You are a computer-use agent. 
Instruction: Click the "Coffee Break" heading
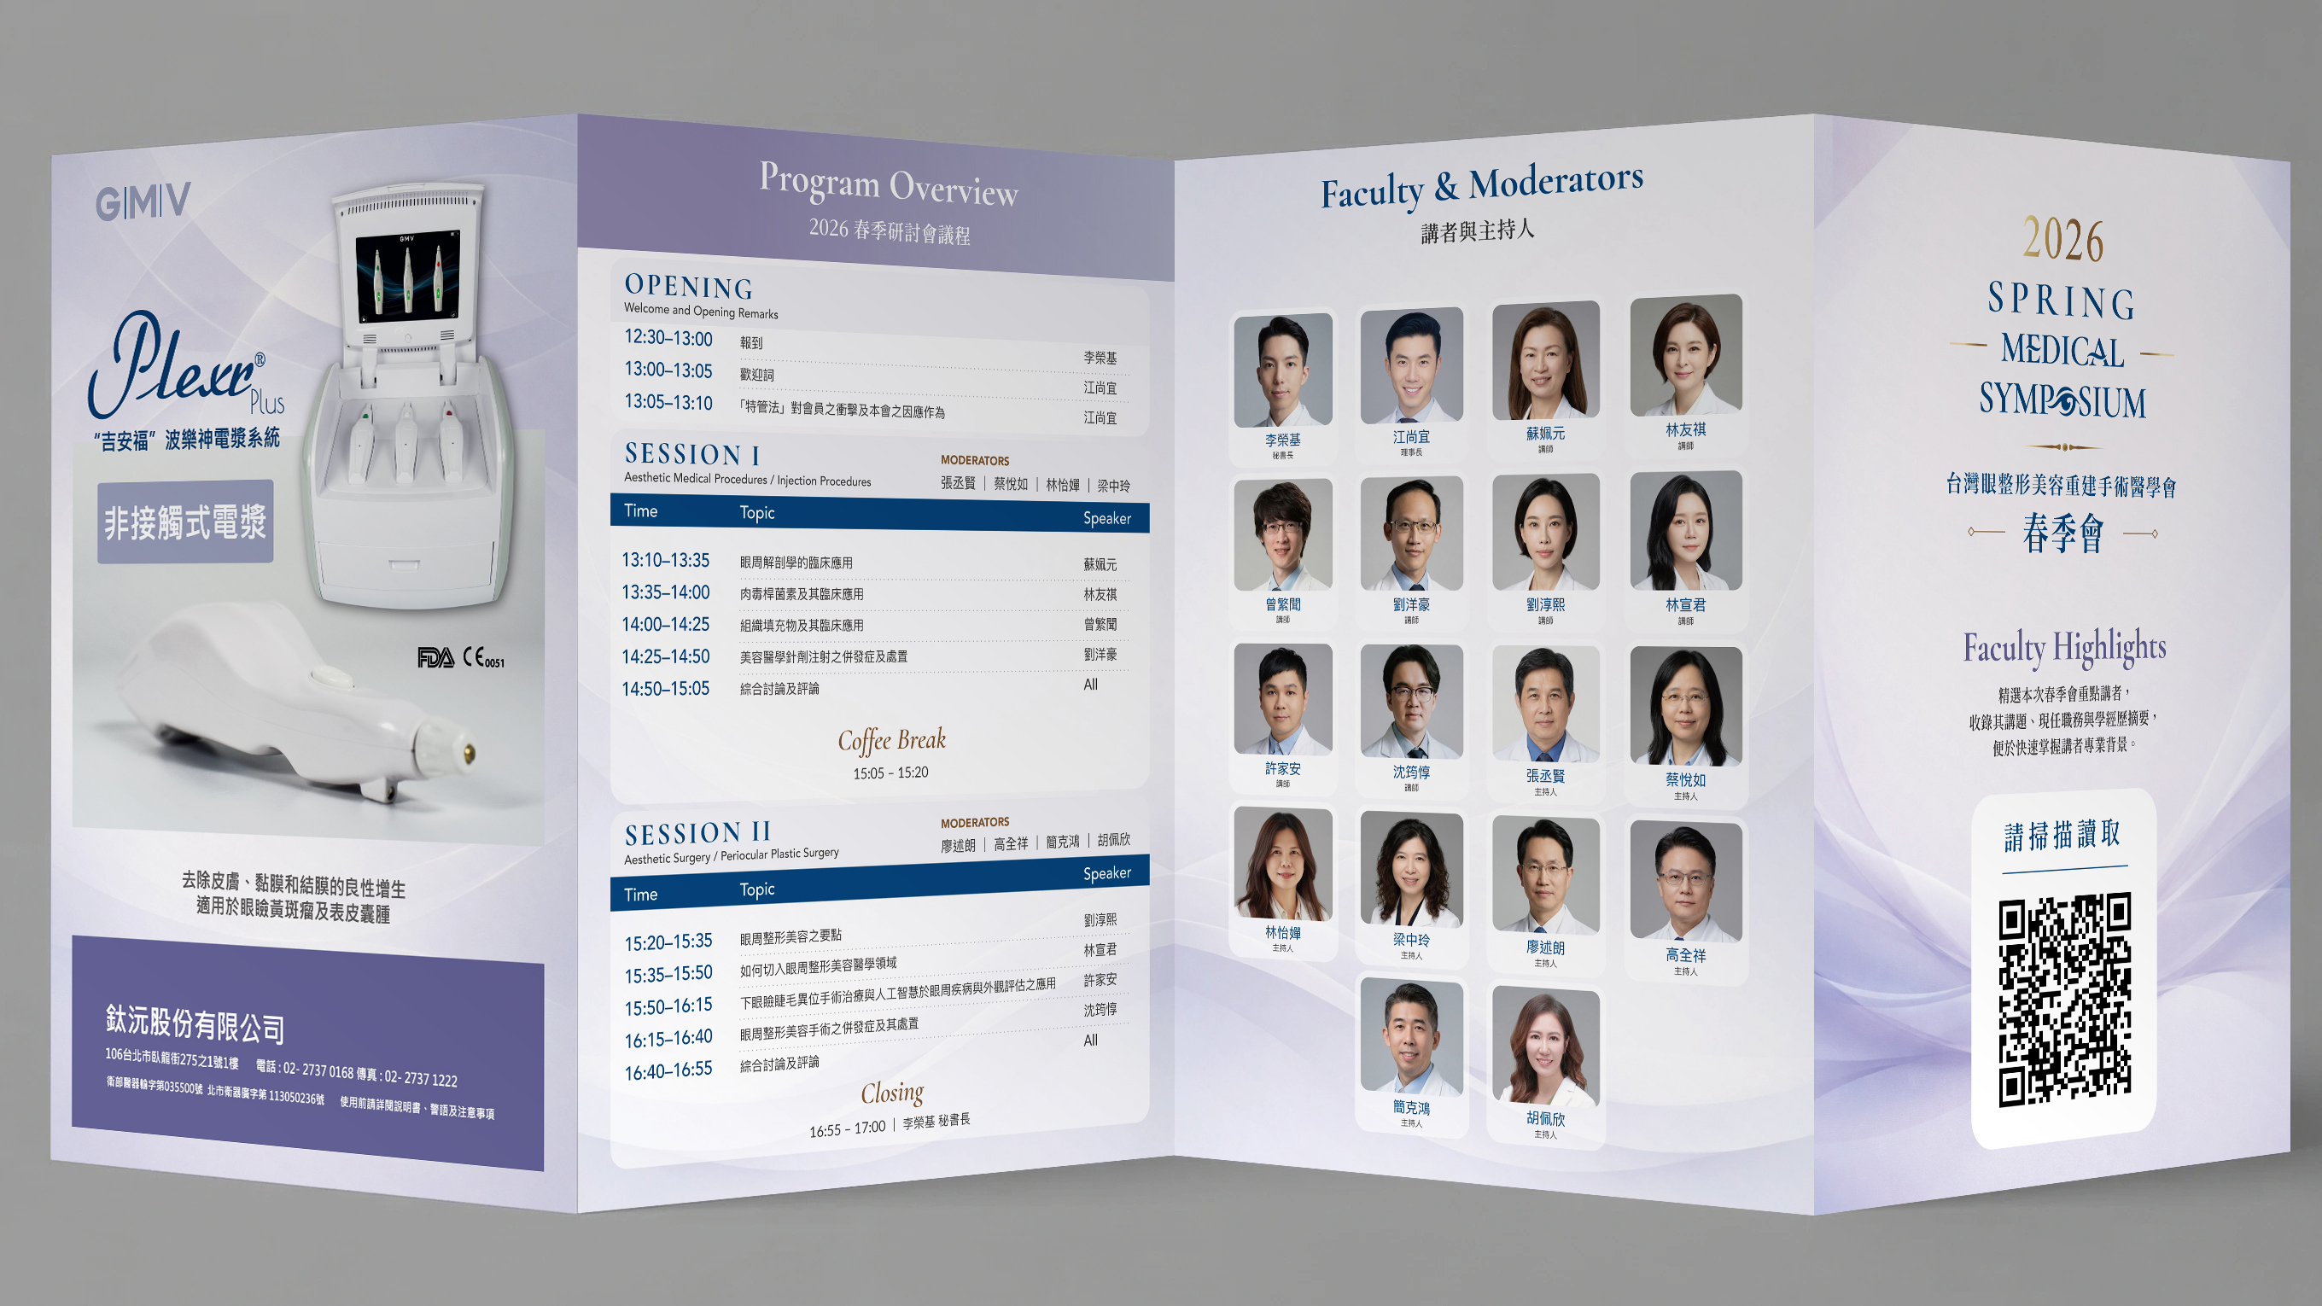pos(891,741)
